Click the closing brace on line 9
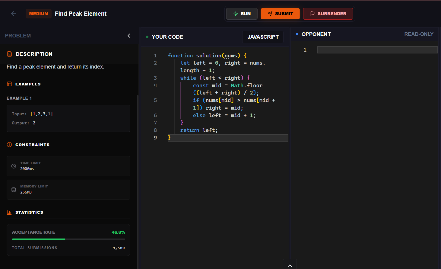The width and height of the screenshot is (441, 269). click(169, 138)
